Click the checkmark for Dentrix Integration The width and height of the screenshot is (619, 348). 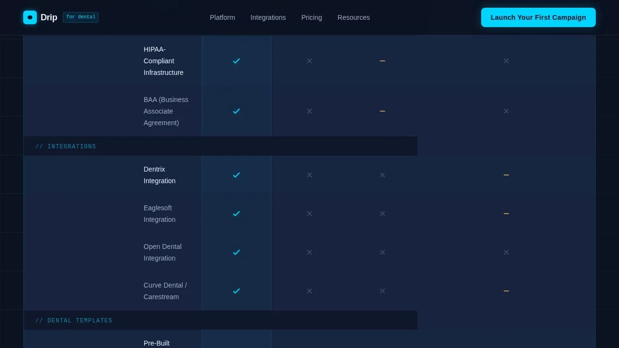236,175
